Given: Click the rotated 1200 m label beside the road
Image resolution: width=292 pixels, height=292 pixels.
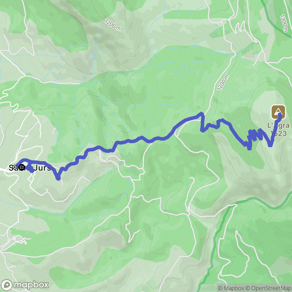Looking at the screenshot, I should click(x=223, y=82).
